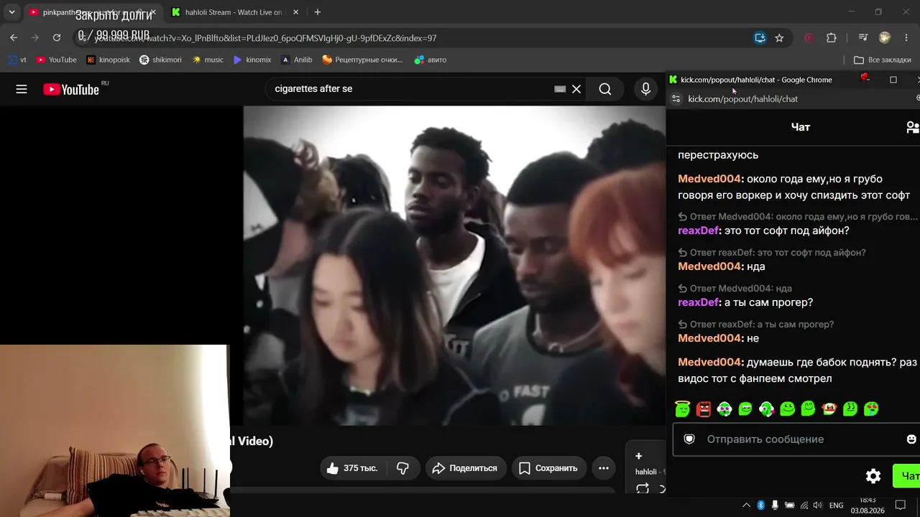The width and height of the screenshot is (920, 517).
Task: Open the Chrome extensions puzzle menu
Action: 832,38
